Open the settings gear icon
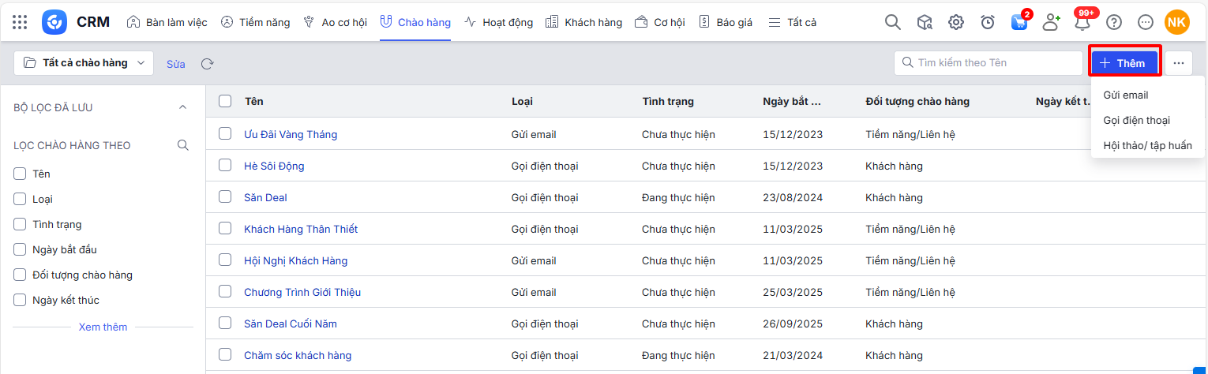Viewport: 1208px width, 374px height. click(956, 22)
